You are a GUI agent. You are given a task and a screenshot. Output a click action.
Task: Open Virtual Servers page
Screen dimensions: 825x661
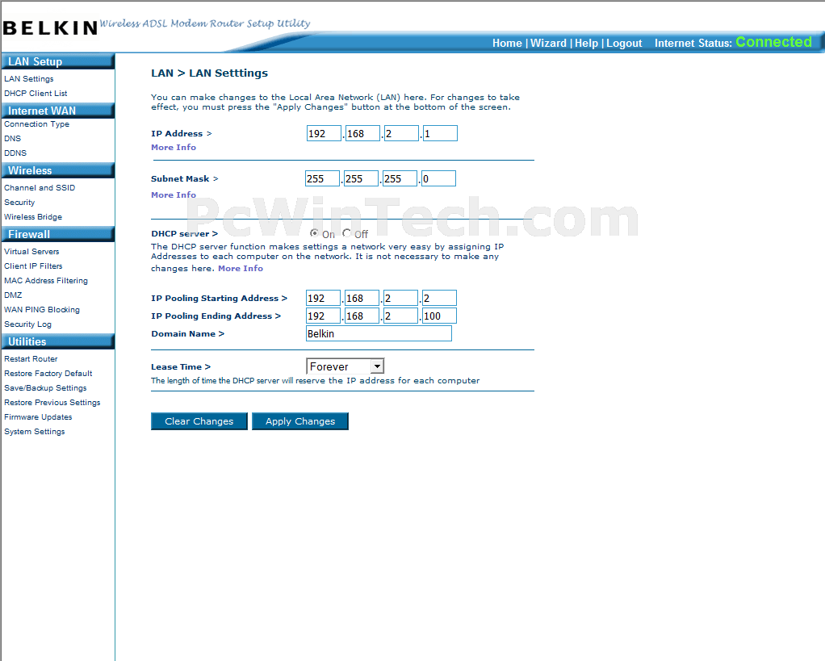(31, 251)
